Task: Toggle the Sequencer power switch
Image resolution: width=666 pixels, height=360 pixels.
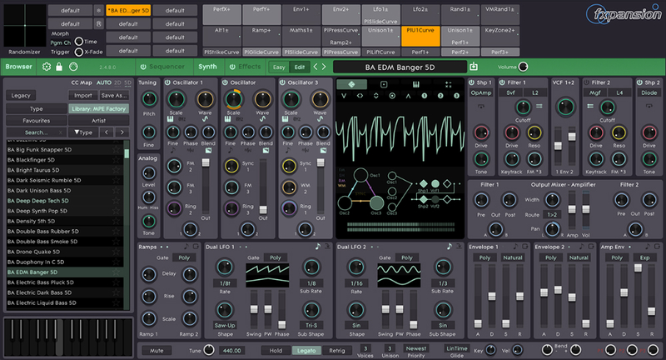Action: pos(142,67)
